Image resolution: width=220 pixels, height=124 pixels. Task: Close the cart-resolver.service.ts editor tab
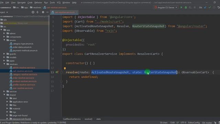[76, 12]
